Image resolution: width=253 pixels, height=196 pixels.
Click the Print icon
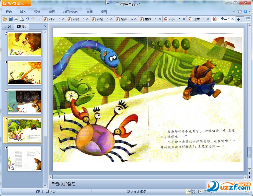[16, 19]
